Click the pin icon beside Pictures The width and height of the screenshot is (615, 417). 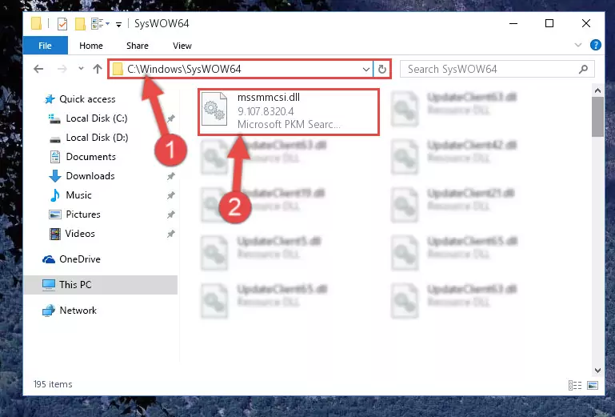point(170,215)
